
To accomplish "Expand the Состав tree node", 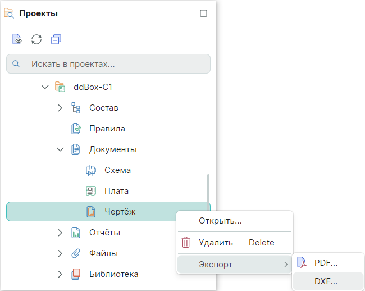I will tap(60, 108).
